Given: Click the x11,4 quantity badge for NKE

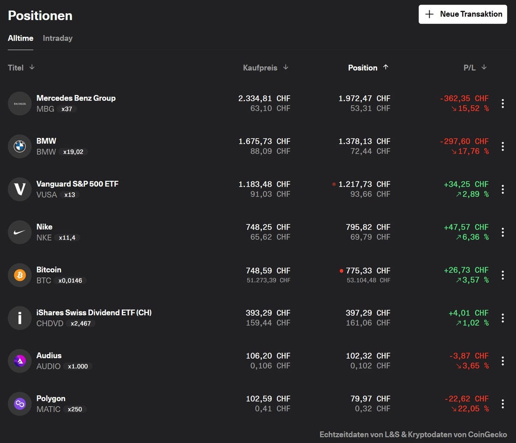Looking at the screenshot, I should (67, 238).
